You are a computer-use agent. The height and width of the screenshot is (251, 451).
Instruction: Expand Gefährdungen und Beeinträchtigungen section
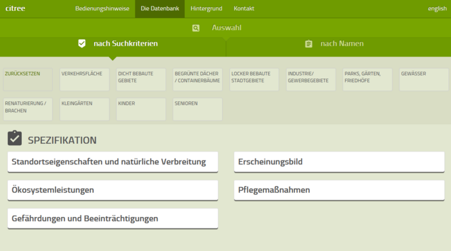click(113, 219)
